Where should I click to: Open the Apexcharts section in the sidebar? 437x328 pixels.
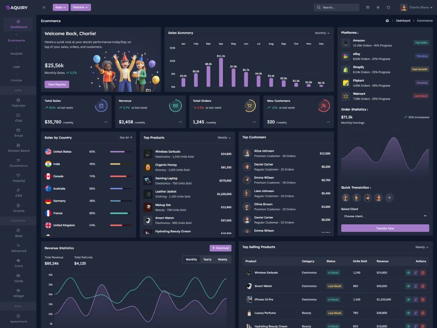tap(18, 319)
